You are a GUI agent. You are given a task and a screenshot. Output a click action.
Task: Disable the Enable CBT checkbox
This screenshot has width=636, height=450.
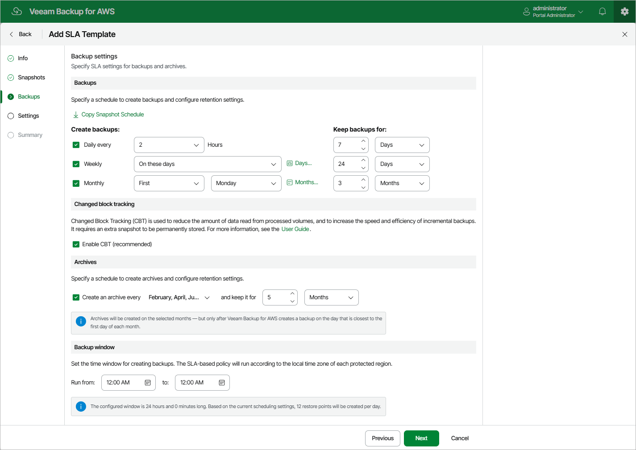(x=76, y=244)
